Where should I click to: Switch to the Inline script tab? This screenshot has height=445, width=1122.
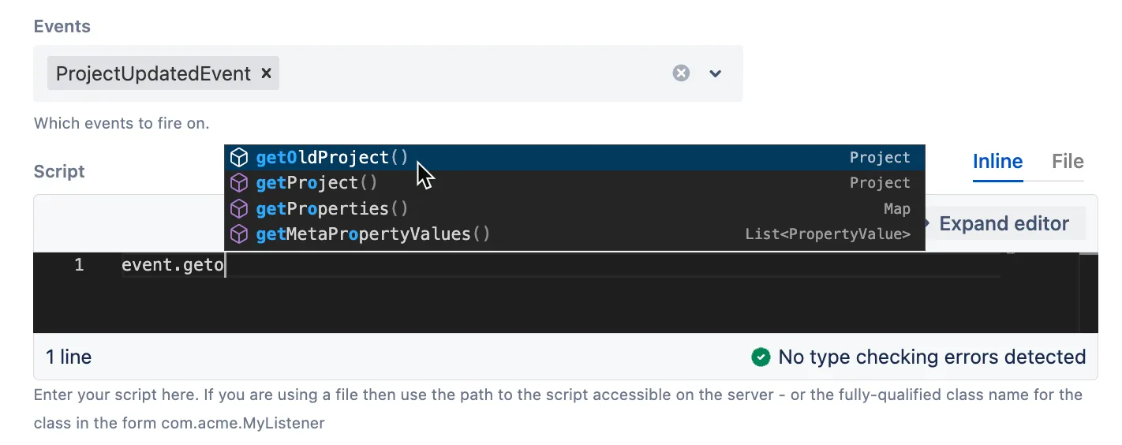click(x=997, y=162)
